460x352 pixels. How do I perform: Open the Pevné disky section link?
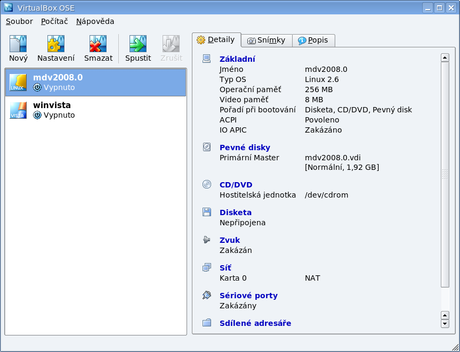click(245, 148)
